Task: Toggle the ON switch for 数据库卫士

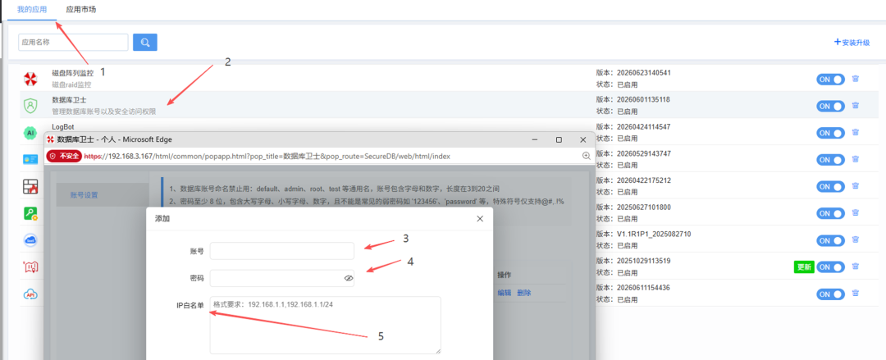Action: [x=830, y=107]
